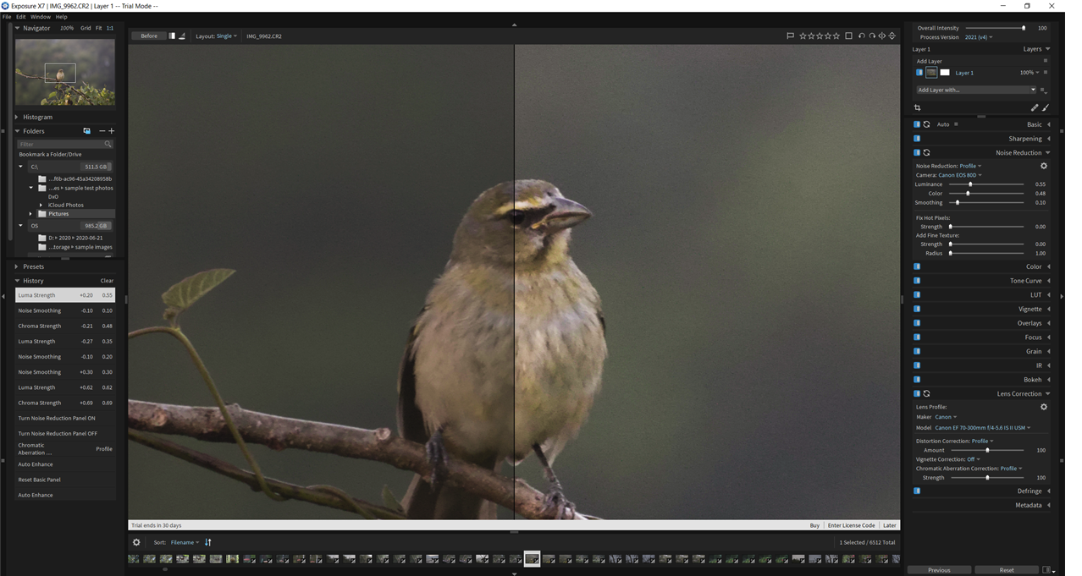The width and height of the screenshot is (1082, 576).
Task: Select the Spot Heal tool
Action: point(1034,107)
